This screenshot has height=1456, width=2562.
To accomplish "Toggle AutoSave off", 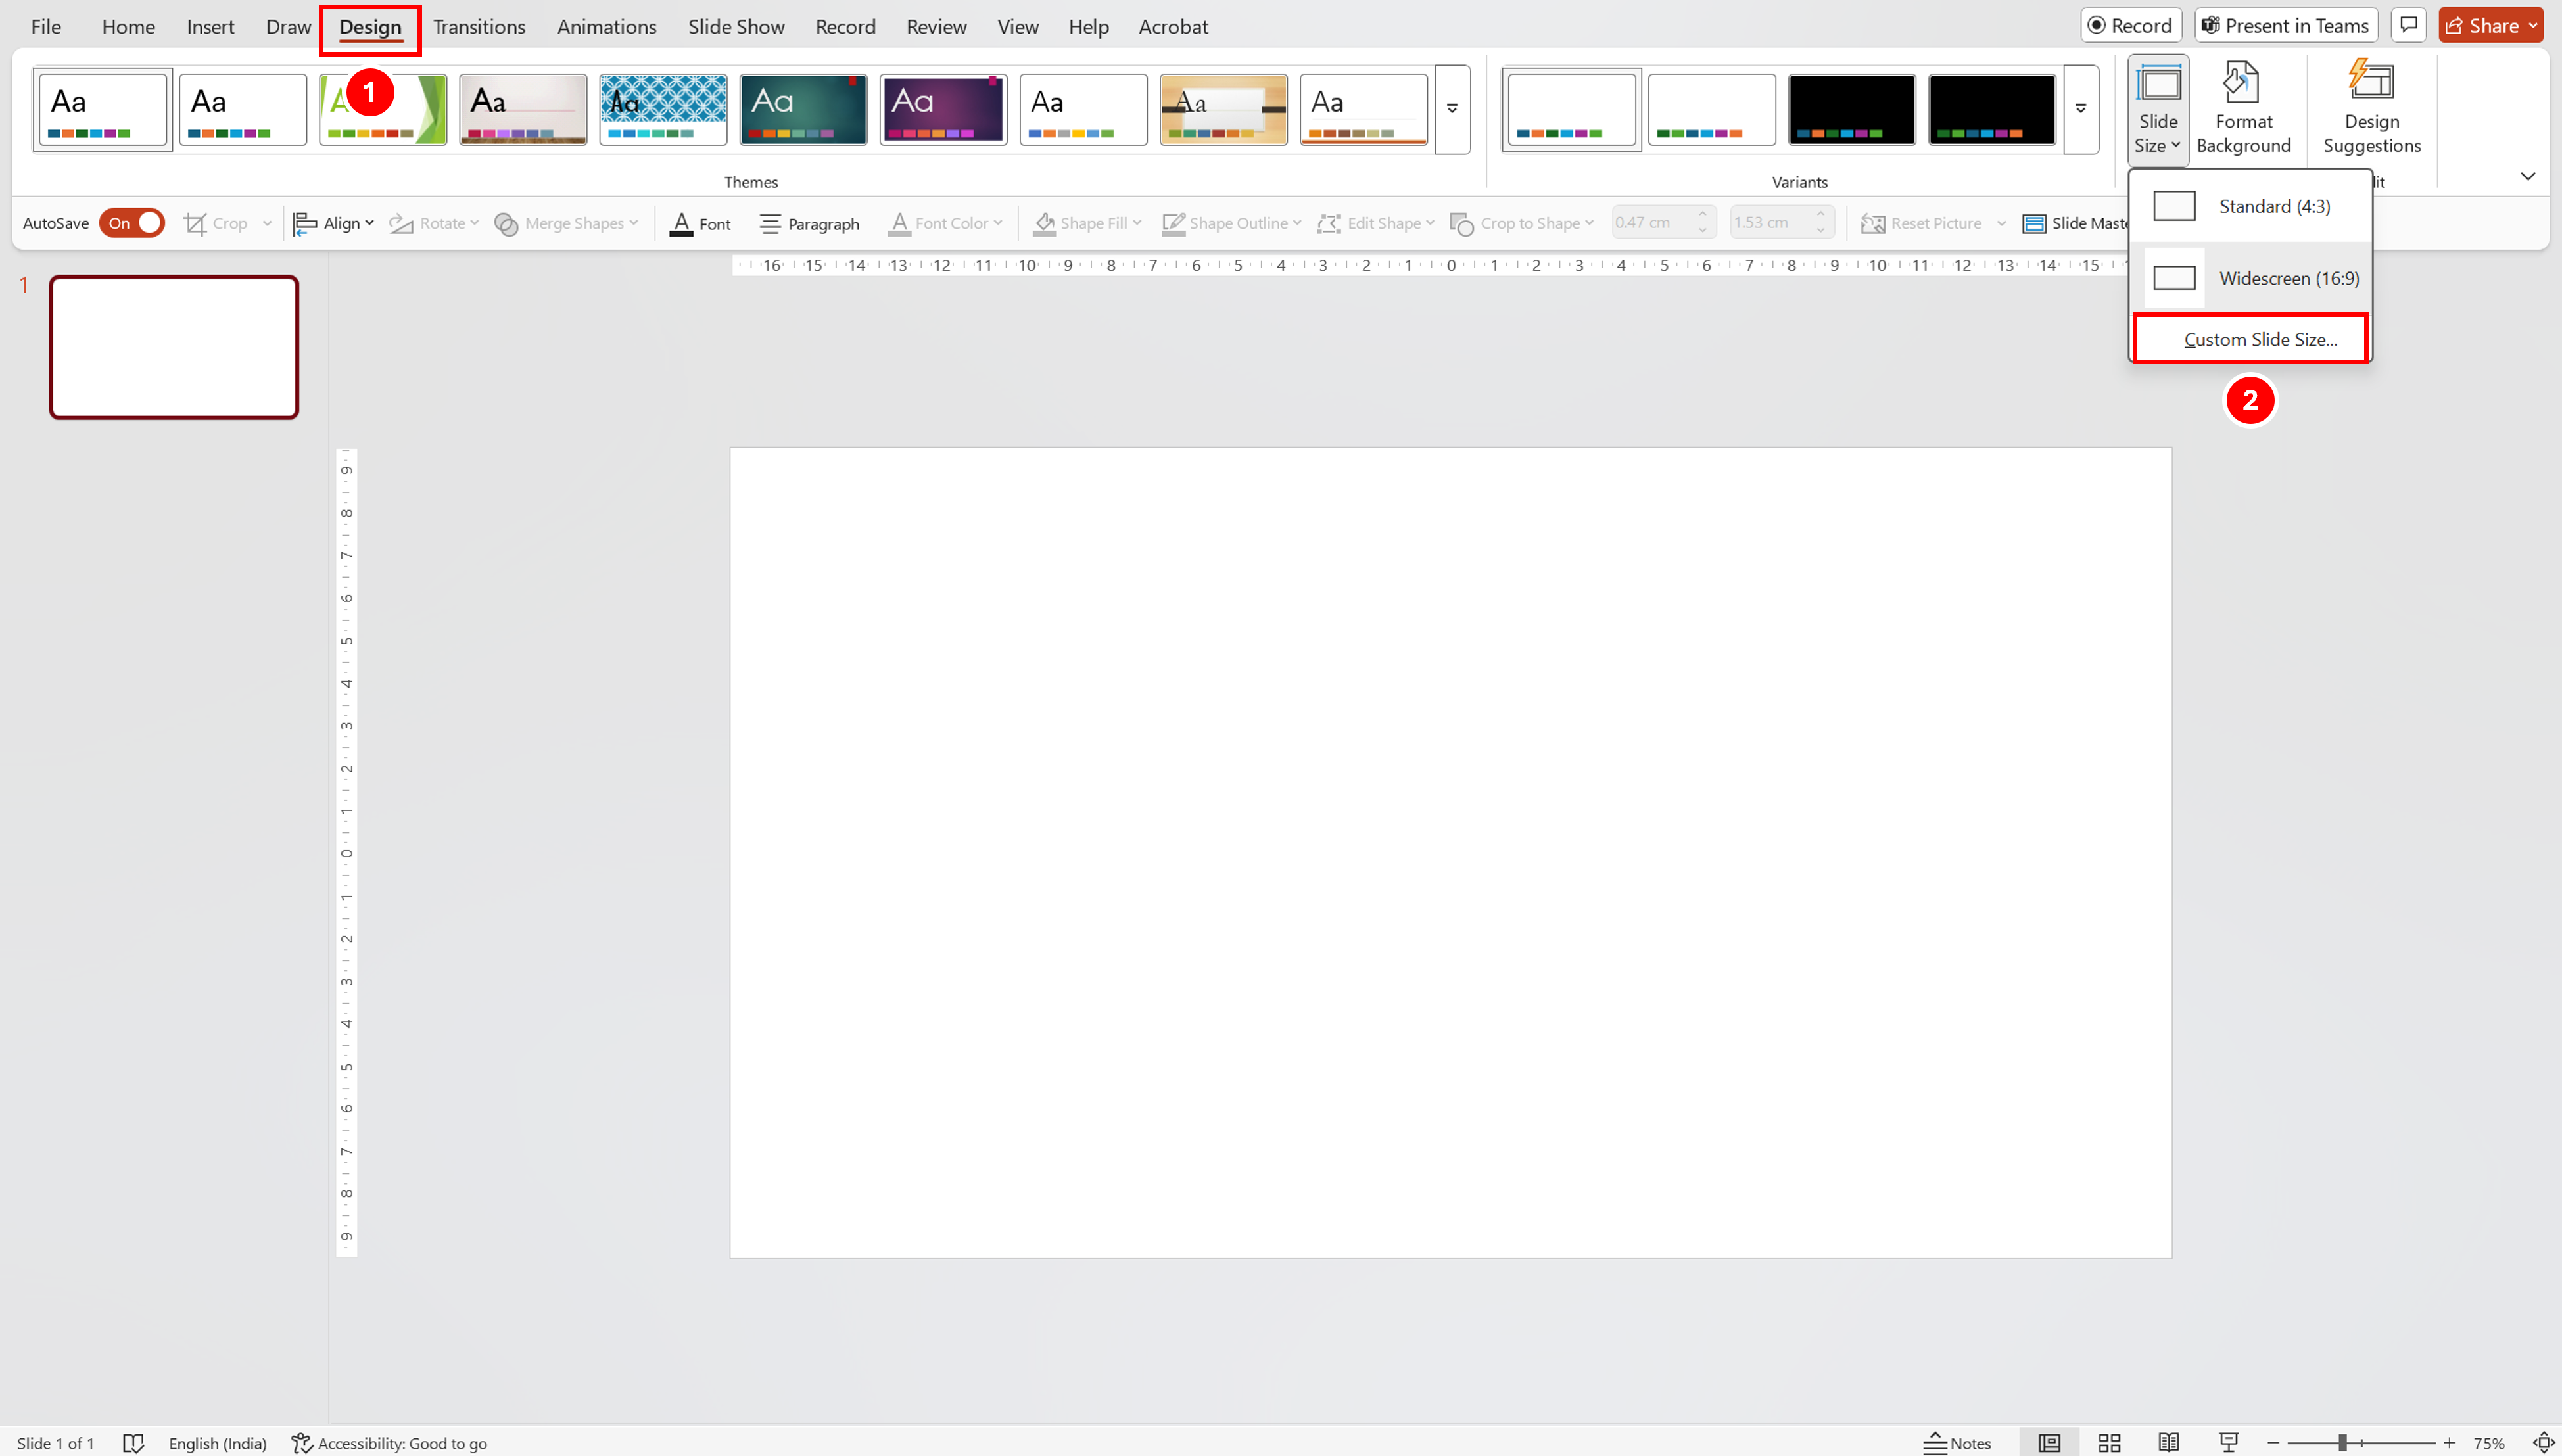I will click(132, 223).
